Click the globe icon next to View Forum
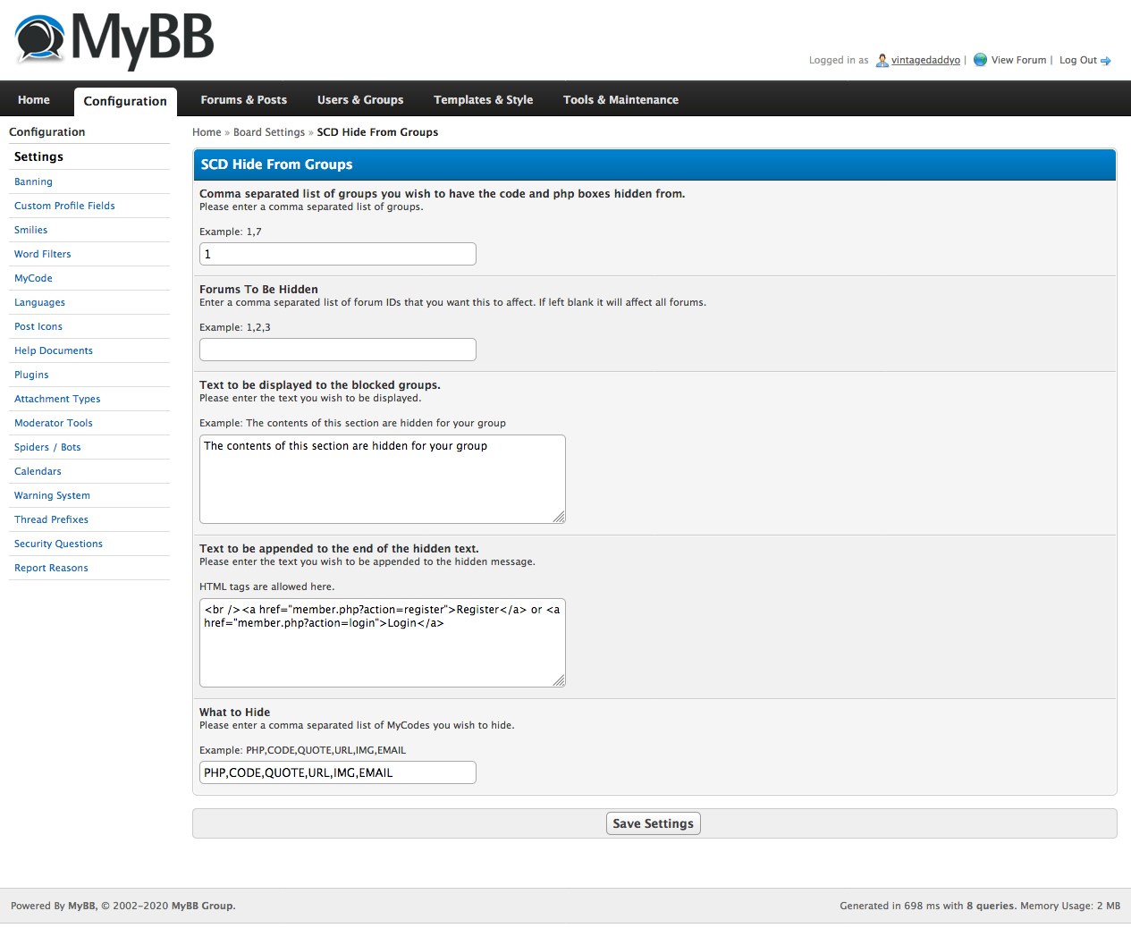 pyautogui.click(x=980, y=60)
